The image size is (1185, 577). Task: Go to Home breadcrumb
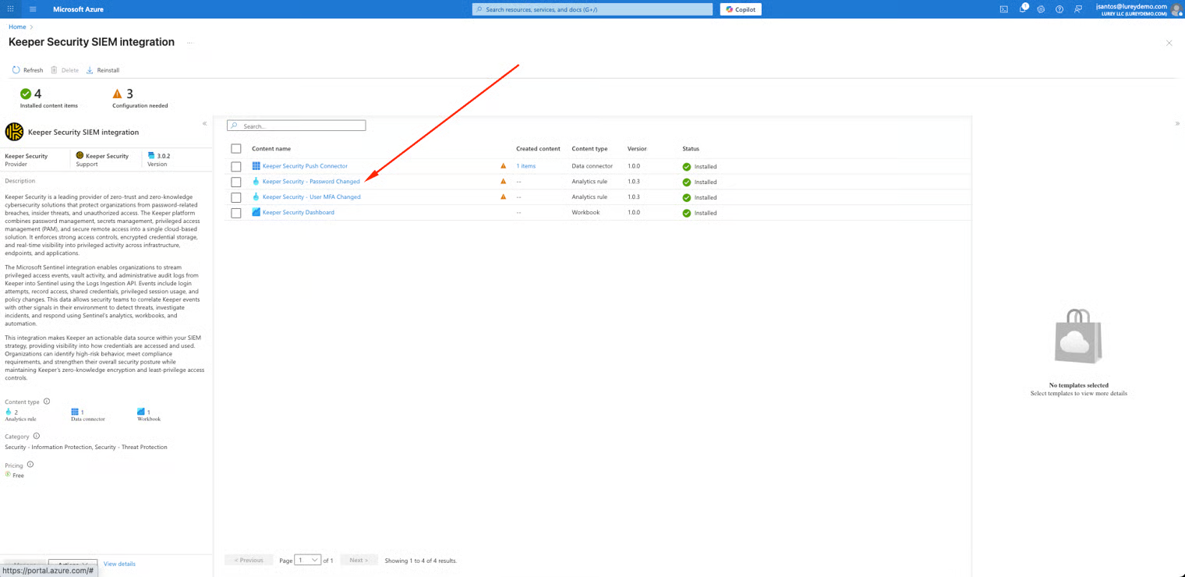17,27
